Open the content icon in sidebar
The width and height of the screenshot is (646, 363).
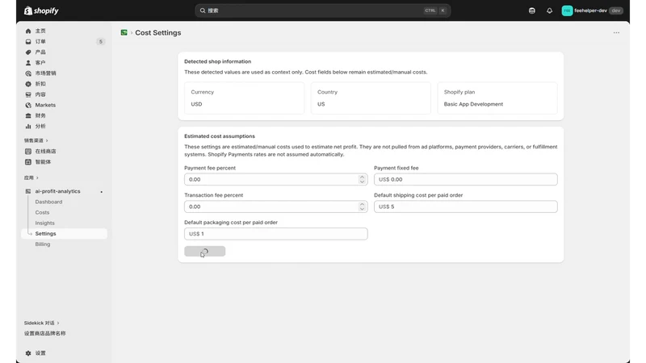[28, 94]
